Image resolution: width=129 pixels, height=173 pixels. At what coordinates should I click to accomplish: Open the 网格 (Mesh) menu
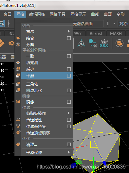pos(20,14)
